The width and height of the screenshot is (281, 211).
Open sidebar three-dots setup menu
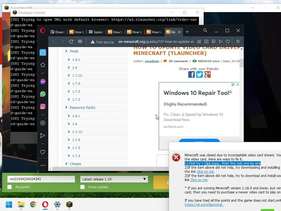(43, 165)
